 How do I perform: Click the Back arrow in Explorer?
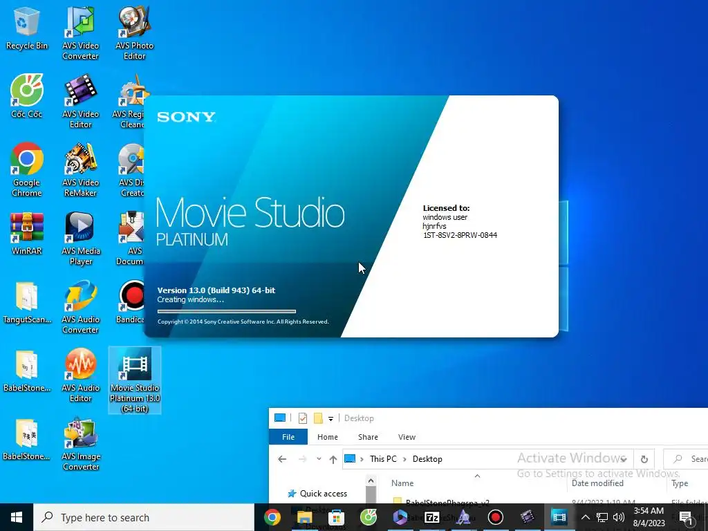282,459
